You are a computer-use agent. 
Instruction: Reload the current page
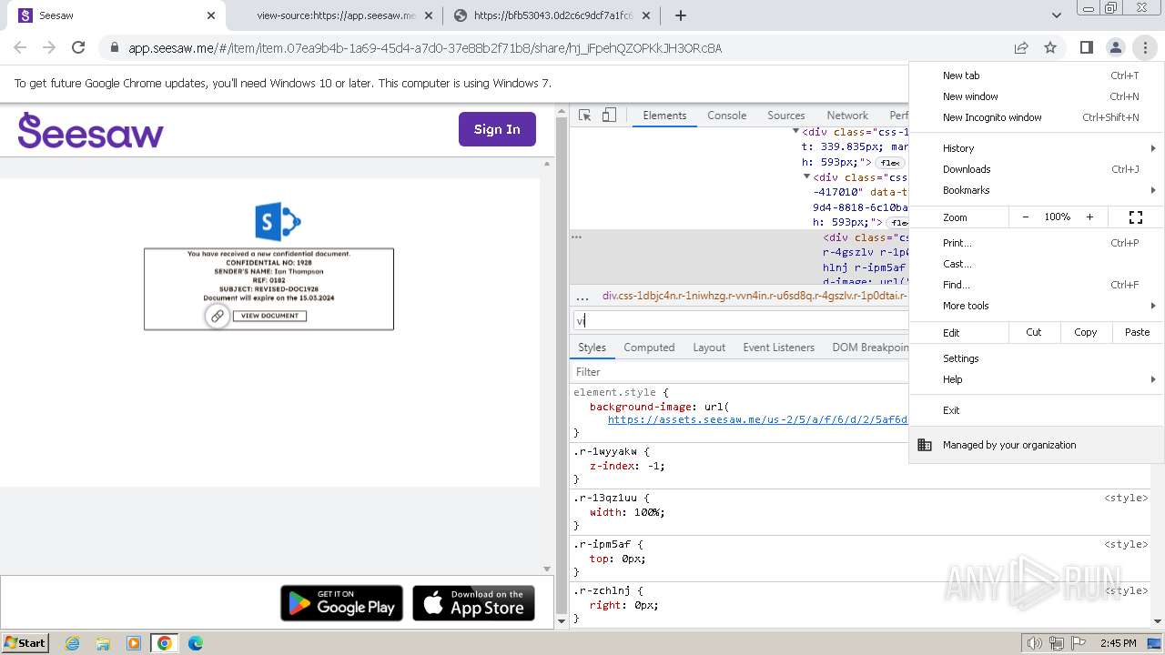click(x=78, y=47)
